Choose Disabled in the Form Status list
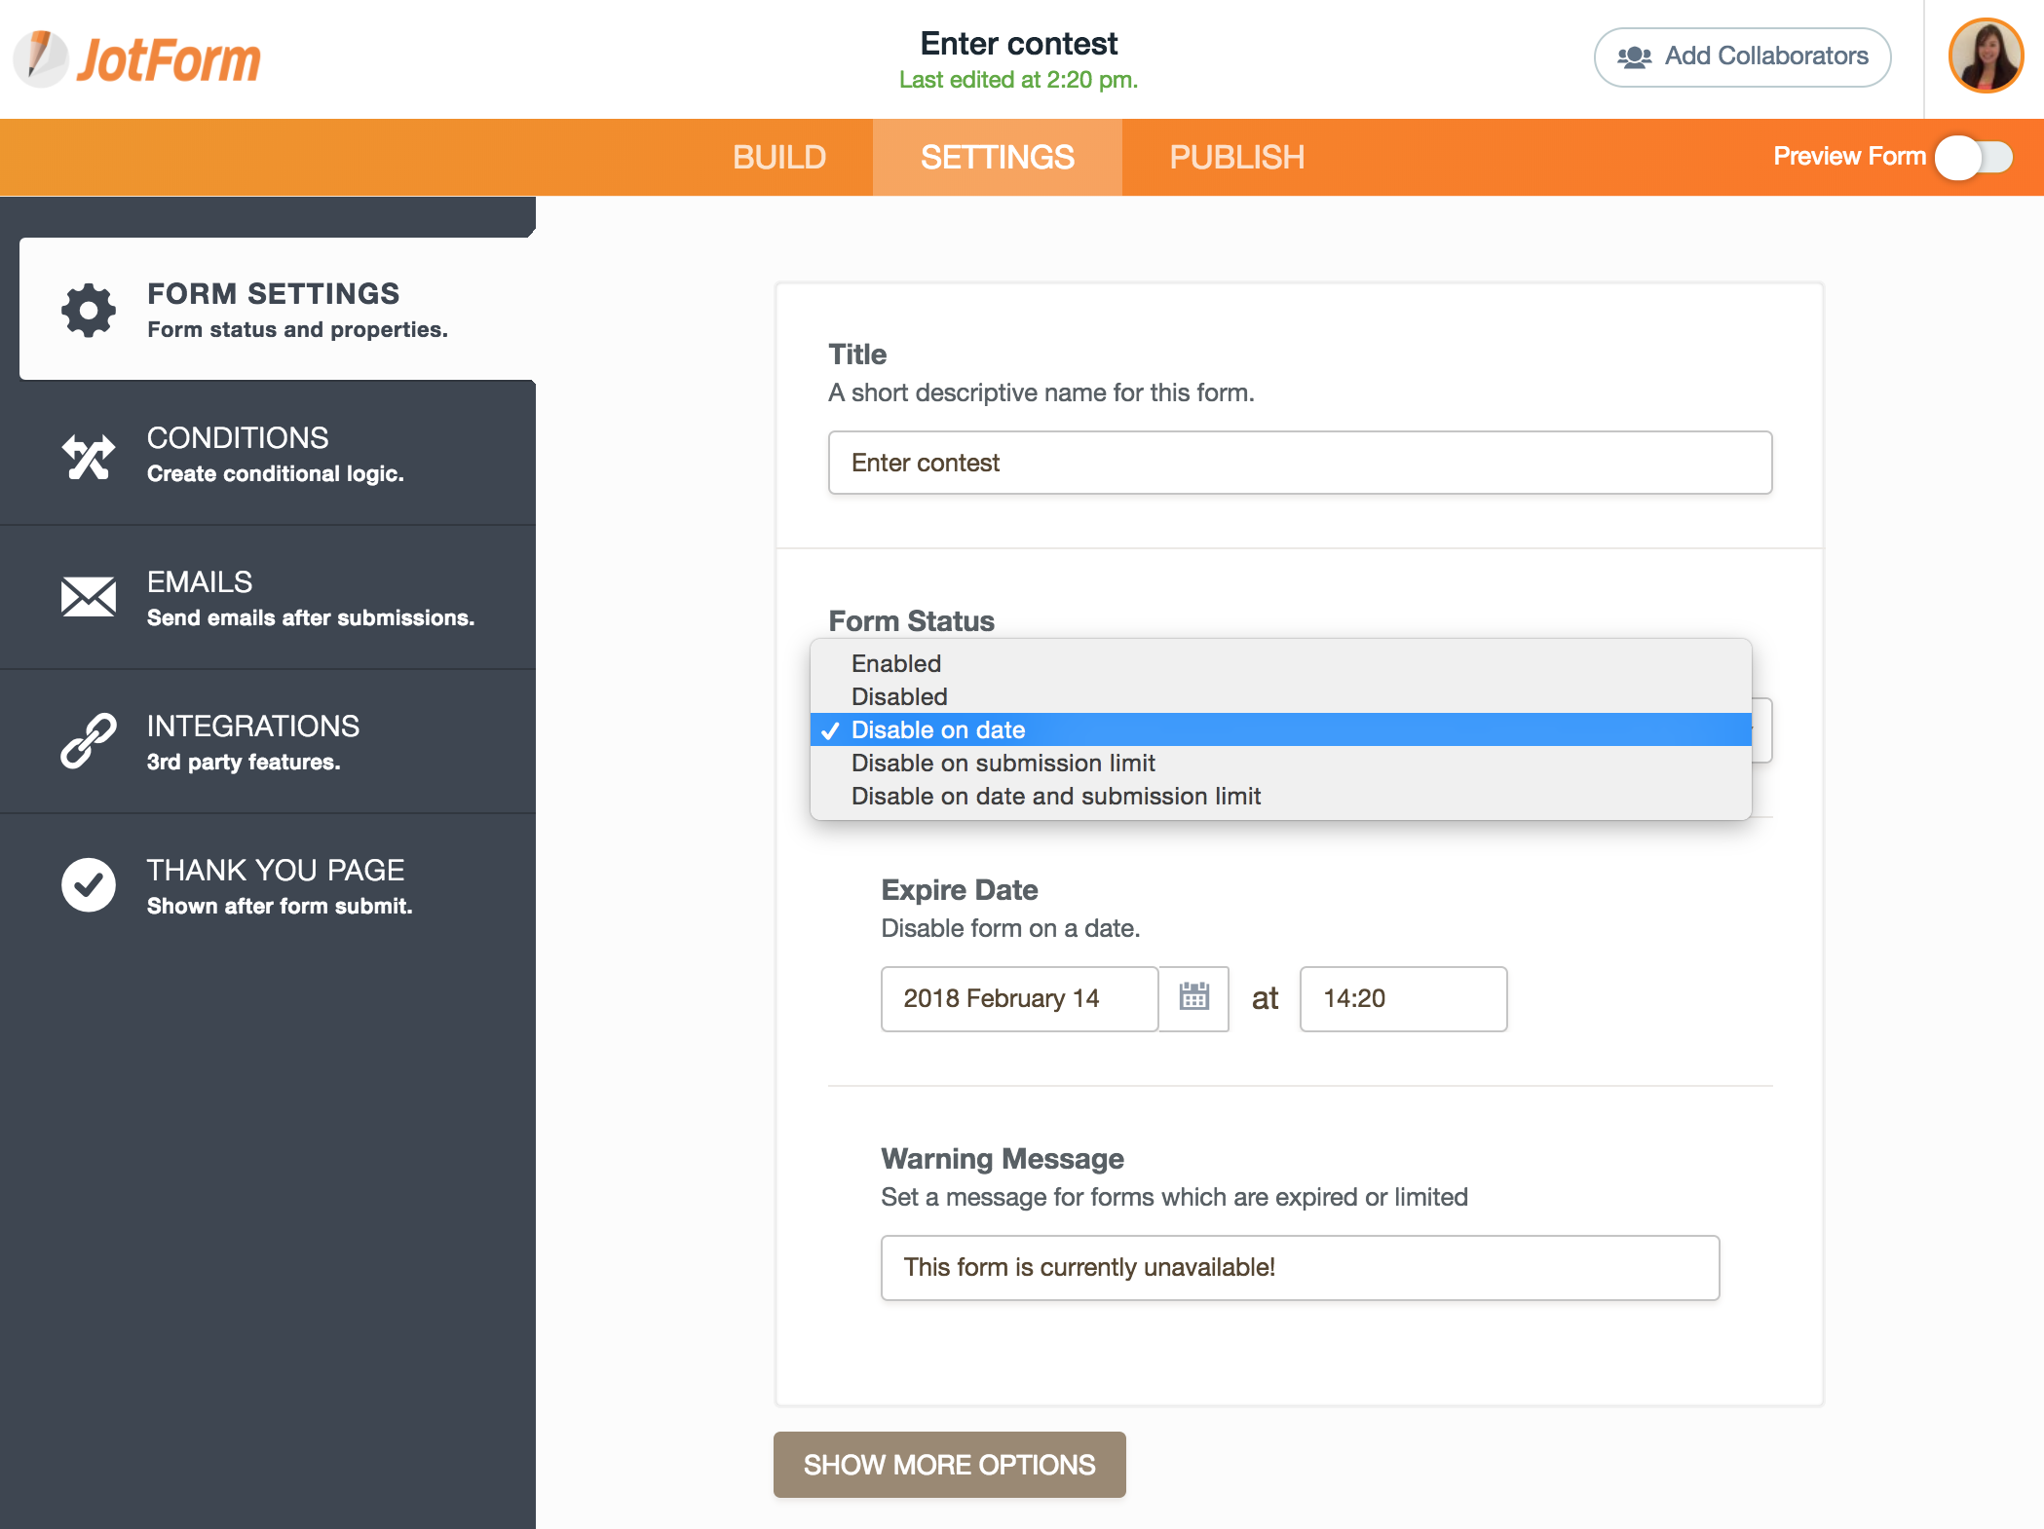This screenshot has width=2044, height=1529. point(1280,696)
